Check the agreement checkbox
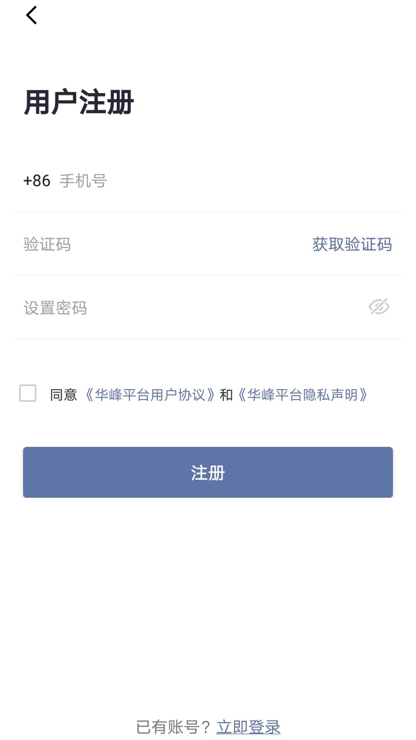This screenshot has height=740, width=416. (x=28, y=393)
